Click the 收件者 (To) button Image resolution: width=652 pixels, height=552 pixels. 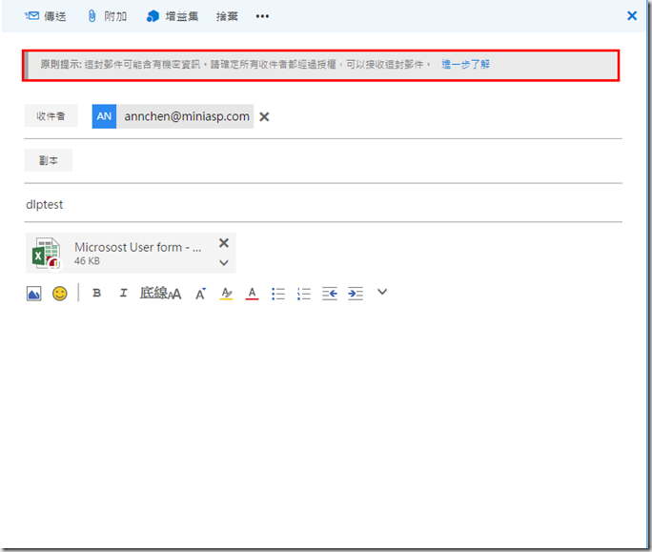pos(51,116)
